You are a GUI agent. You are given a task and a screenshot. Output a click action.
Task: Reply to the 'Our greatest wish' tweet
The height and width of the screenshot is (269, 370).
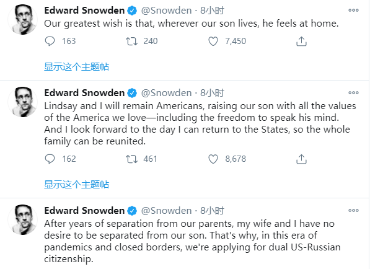[50, 42]
